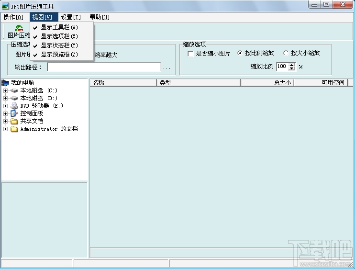Expand the Administrator 的文档 node
This screenshot has width=355, height=269.
point(5,129)
